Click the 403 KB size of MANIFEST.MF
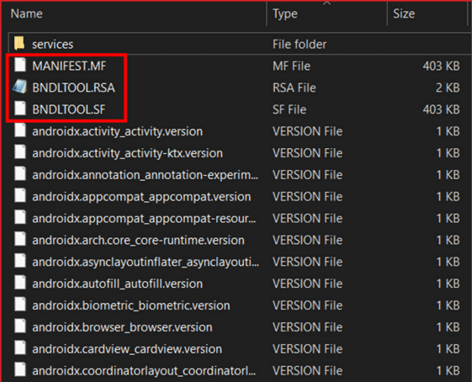 441,66
